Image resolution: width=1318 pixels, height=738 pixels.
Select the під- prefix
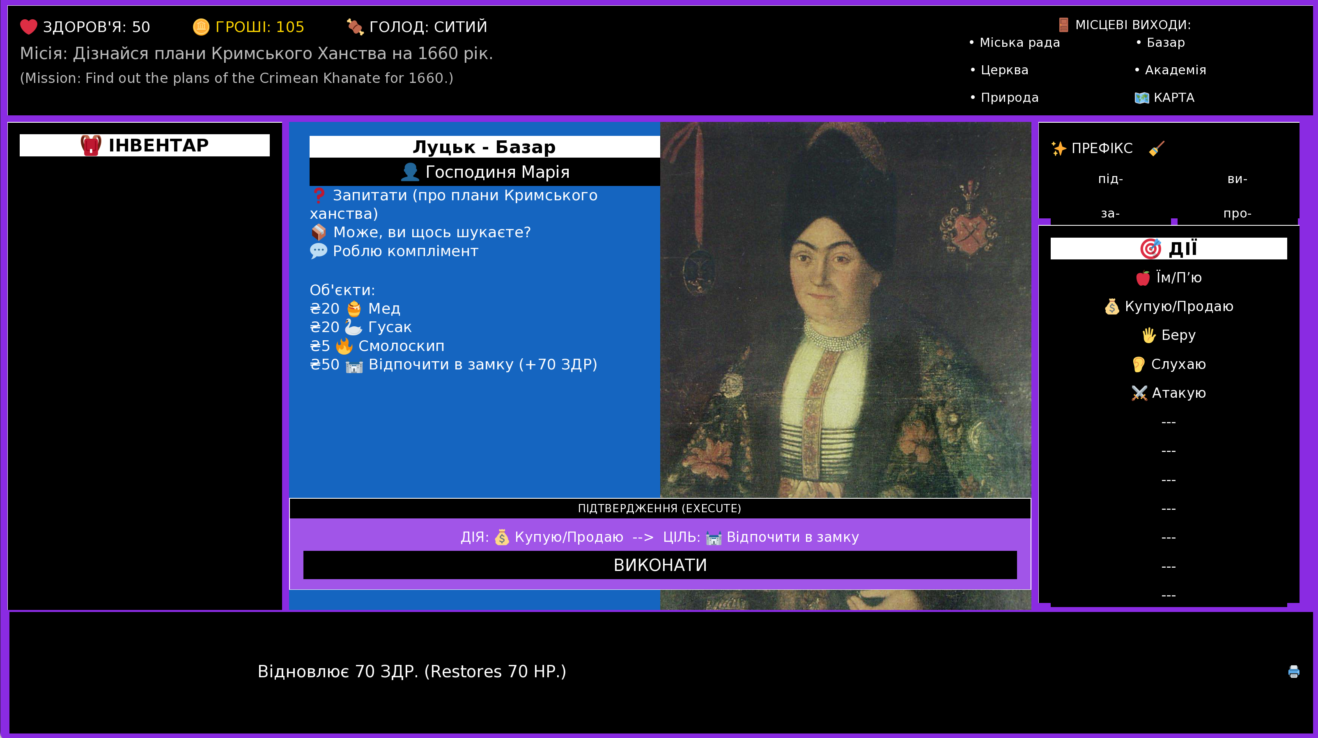coord(1110,179)
